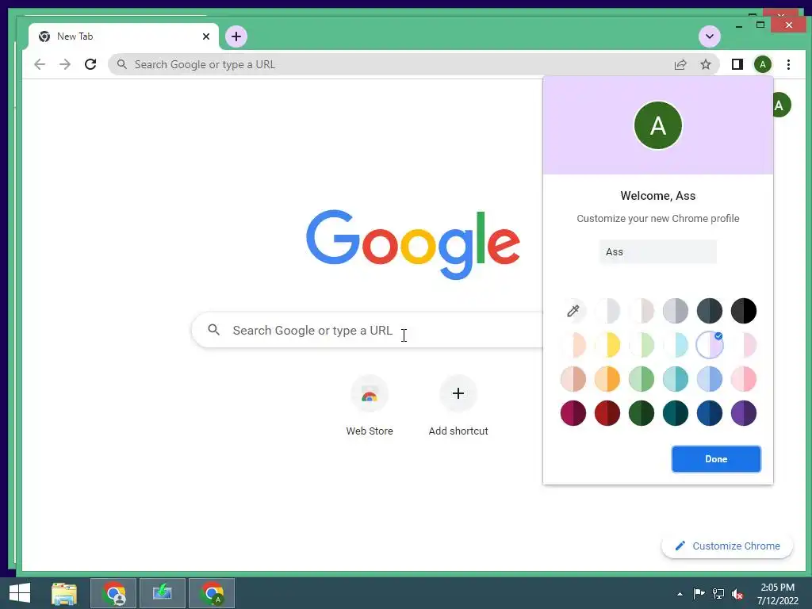The width and height of the screenshot is (812, 609).
Task: Open the Web Store shortcut
Action: 370,407
